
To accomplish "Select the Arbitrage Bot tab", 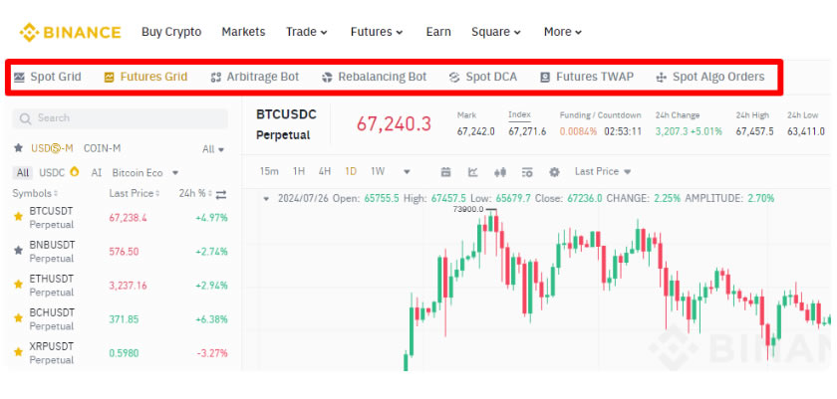I will click(254, 77).
